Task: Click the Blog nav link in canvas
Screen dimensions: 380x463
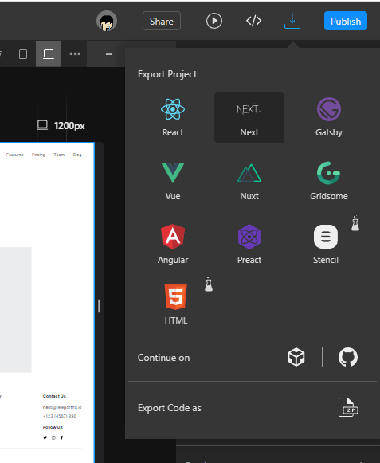Action: (77, 155)
